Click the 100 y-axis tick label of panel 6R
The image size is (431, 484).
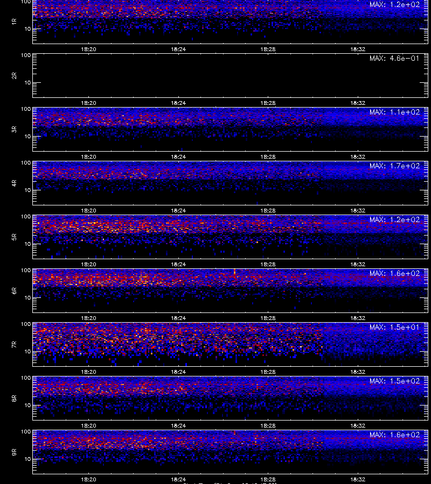click(x=26, y=271)
